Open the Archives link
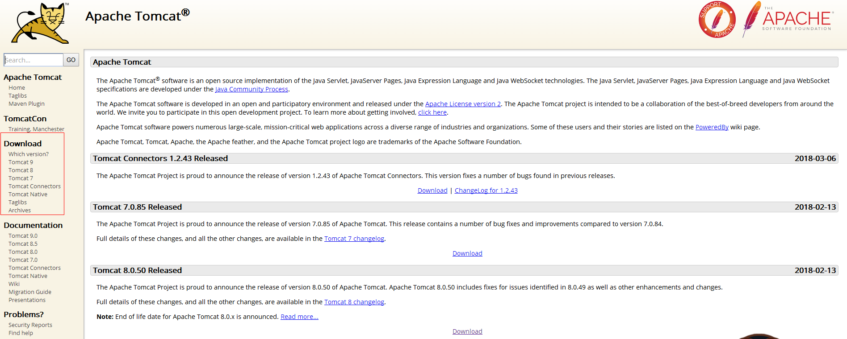Viewport: 847px width, 339px height. click(20, 211)
